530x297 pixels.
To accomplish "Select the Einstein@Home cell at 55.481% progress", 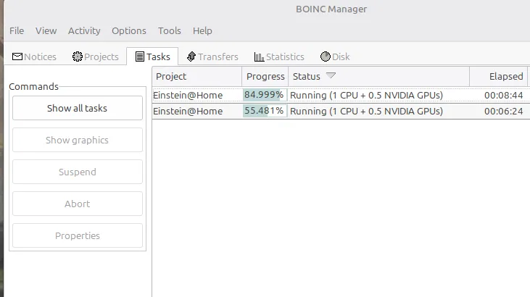I will [188, 111].
